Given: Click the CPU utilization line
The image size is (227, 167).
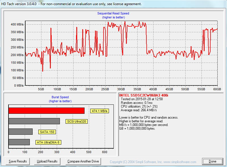Looking at the screenshot, I should tap(139, 106).
